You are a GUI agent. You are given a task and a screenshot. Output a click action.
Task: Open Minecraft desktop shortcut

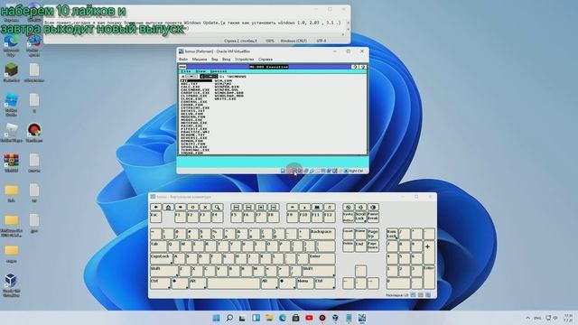tap(11, 72)
